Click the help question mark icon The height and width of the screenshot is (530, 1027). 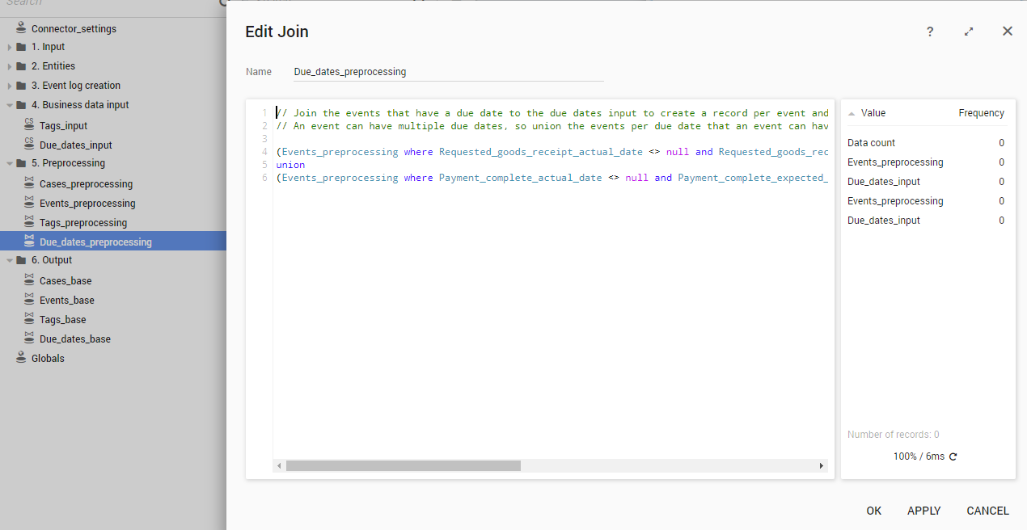tap(930, 32)
